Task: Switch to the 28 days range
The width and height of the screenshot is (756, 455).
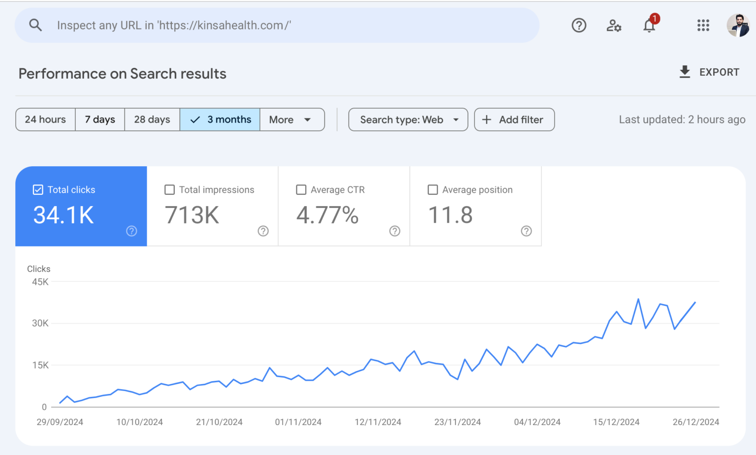Action: pos(152,120)
